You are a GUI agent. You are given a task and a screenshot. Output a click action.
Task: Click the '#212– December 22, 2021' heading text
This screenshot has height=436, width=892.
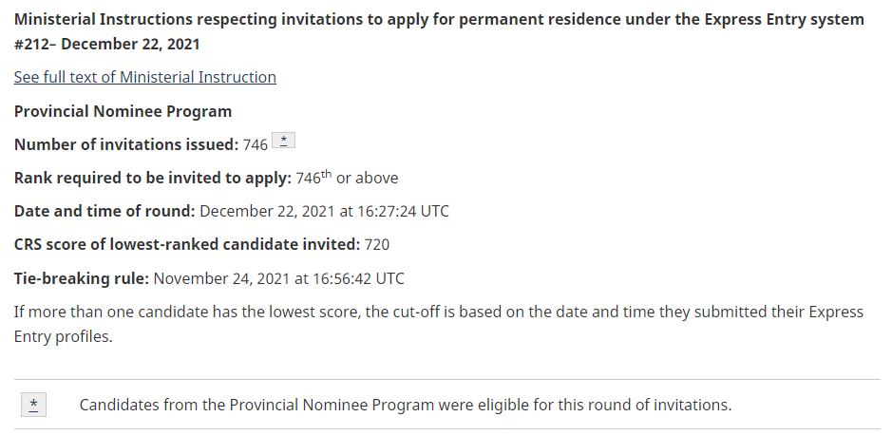pyautogui.click(x=107, y=44)
